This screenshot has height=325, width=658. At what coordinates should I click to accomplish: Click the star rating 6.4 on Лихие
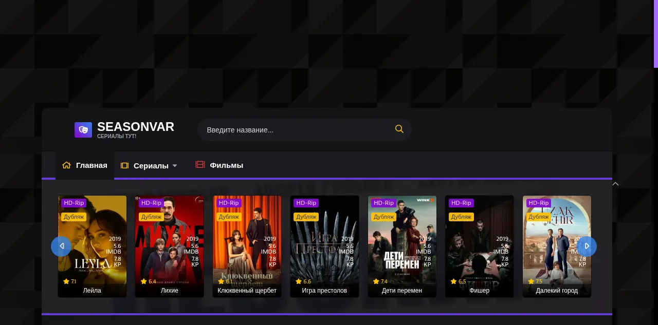click(149, 281)
